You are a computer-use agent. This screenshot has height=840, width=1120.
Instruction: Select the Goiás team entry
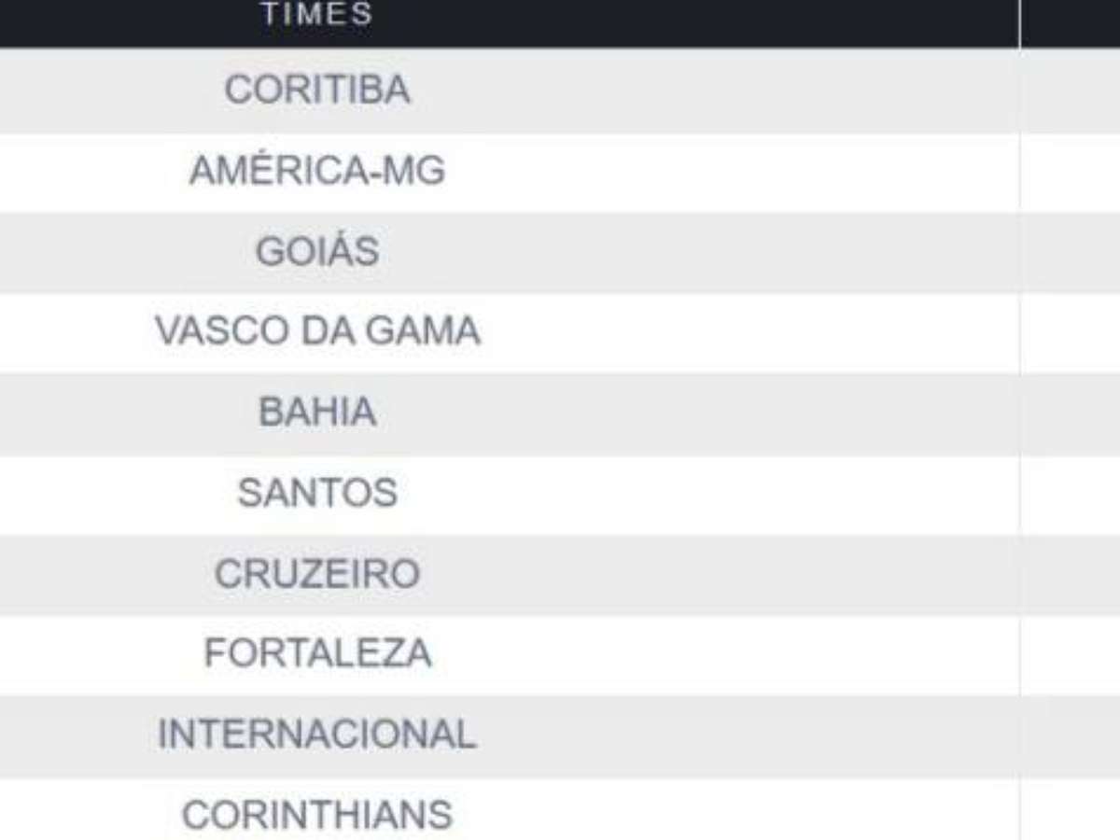tap(317, 252)
